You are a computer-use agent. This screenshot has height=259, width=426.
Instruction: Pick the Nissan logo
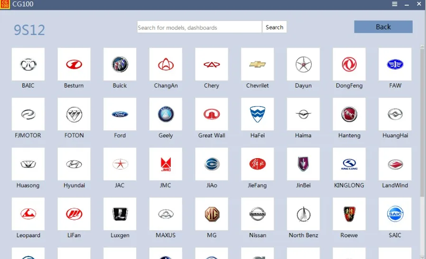[257, 214]
